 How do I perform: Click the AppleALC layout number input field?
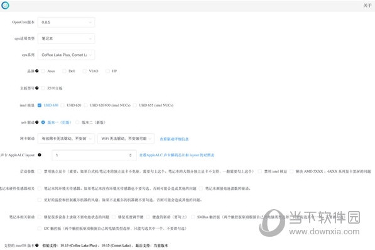coord(94,155)
